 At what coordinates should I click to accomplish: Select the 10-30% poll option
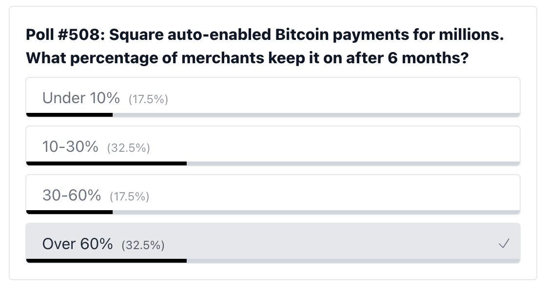(273, 144)
